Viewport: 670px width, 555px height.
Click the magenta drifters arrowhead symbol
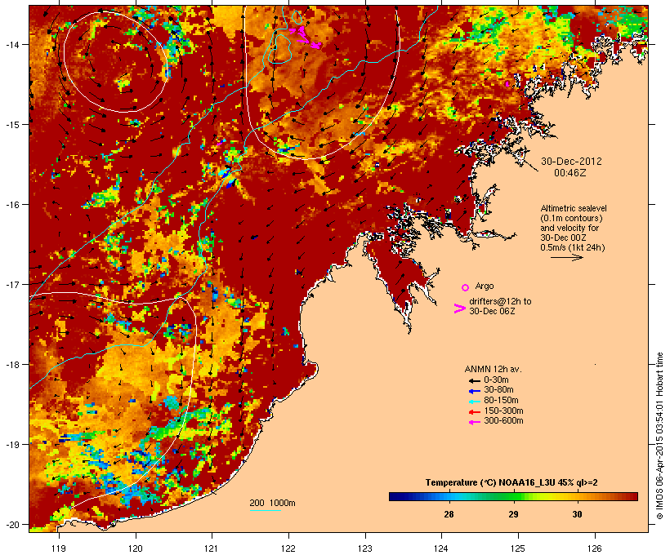point(460,309)
